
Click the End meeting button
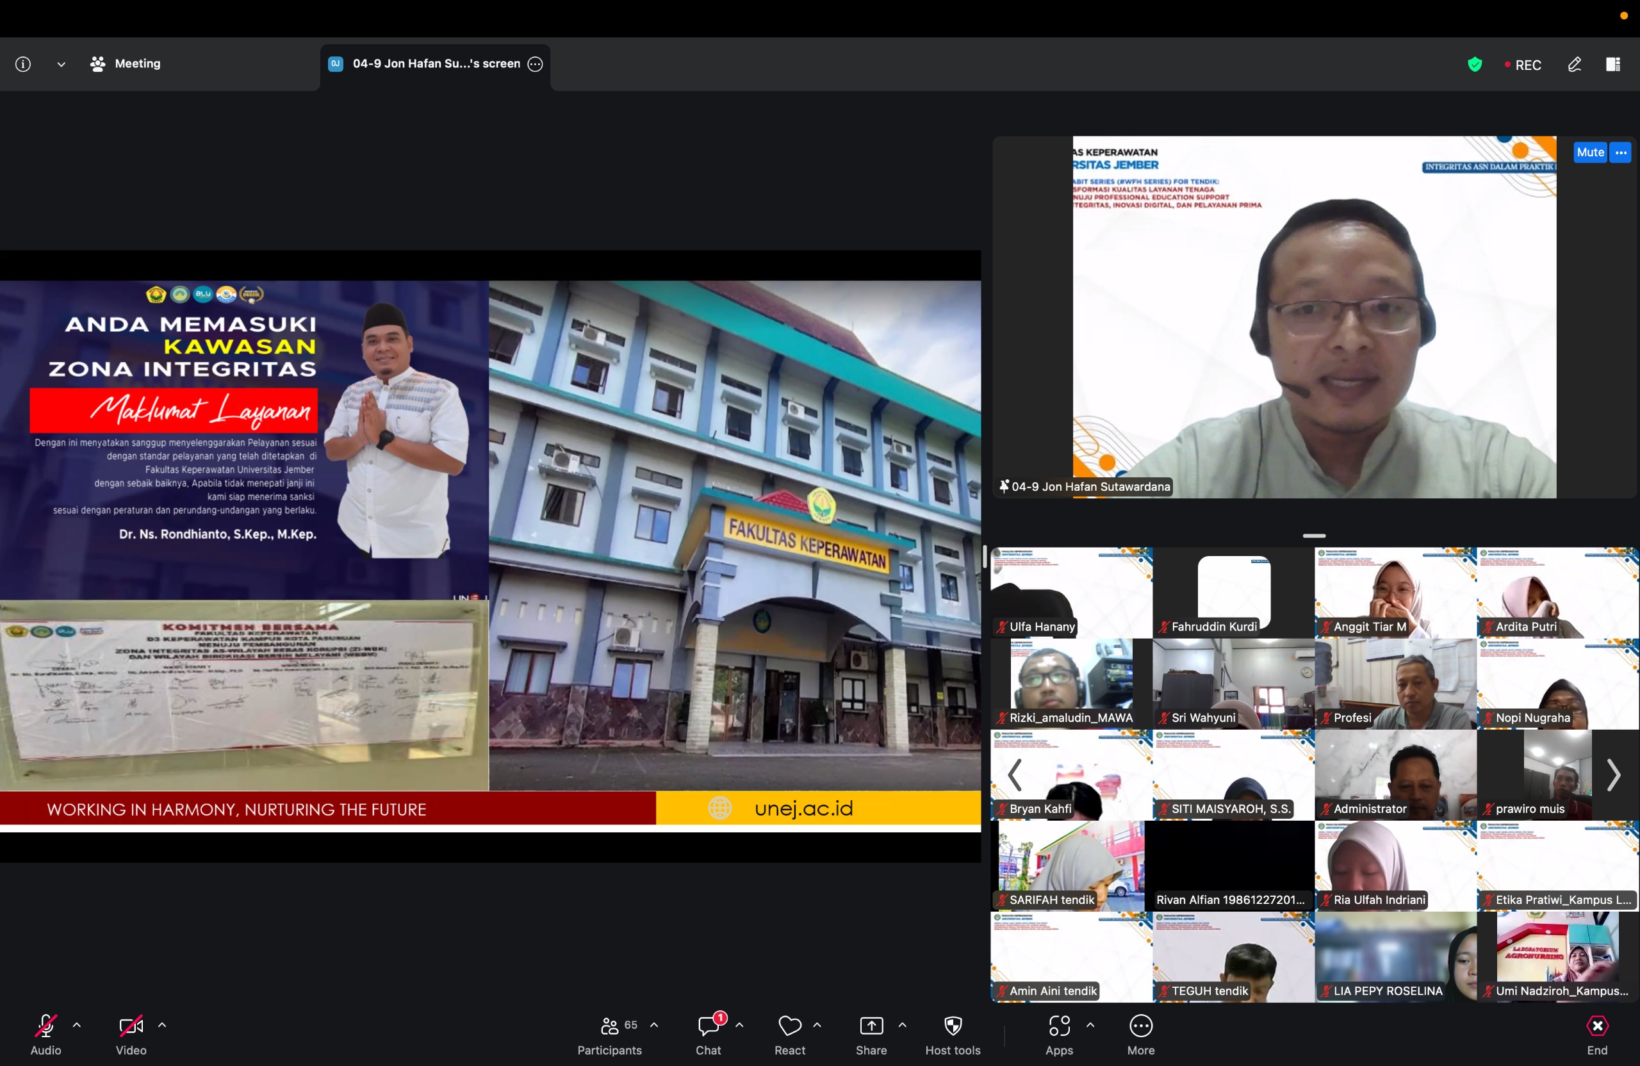1596,1035
